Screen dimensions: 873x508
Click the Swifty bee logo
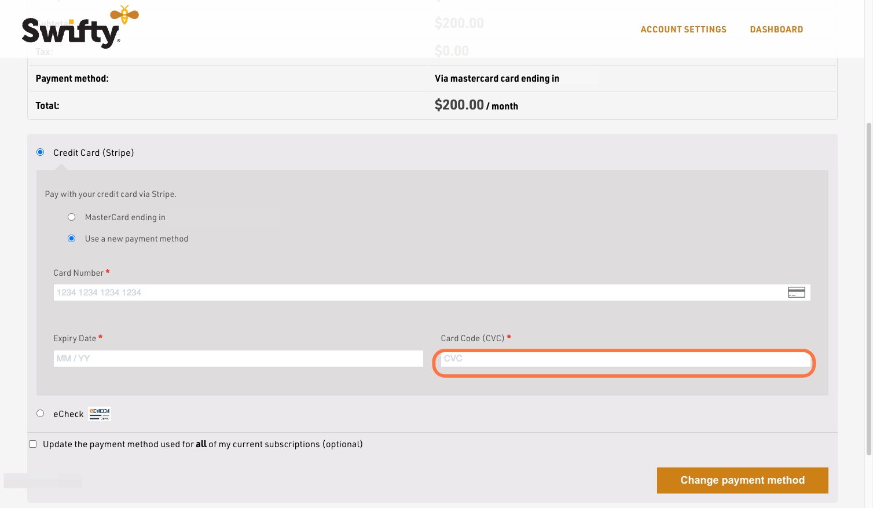(x=80, y=27)
